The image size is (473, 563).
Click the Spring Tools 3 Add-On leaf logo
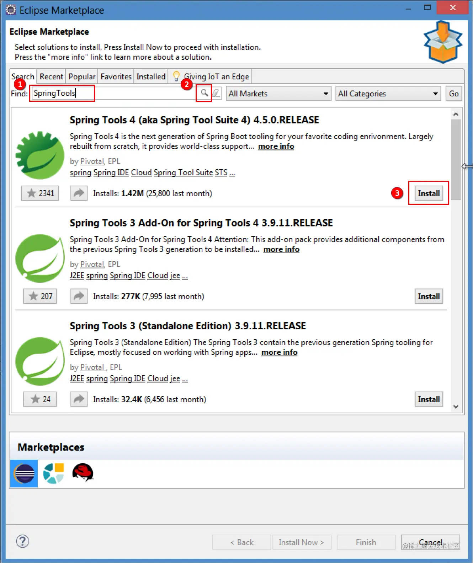(x=40, y=258)
